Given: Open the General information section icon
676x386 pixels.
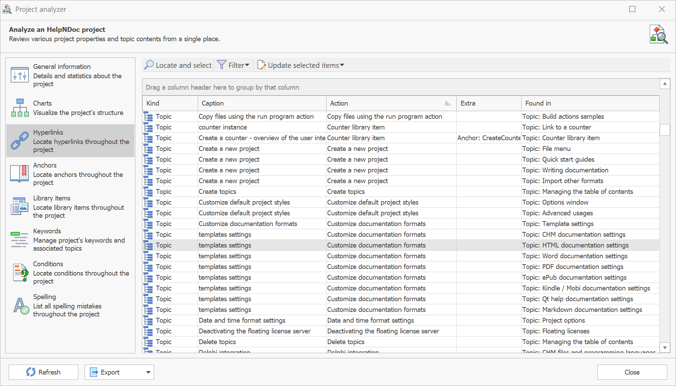Looking at the screenshot, I should pos(20,75).
